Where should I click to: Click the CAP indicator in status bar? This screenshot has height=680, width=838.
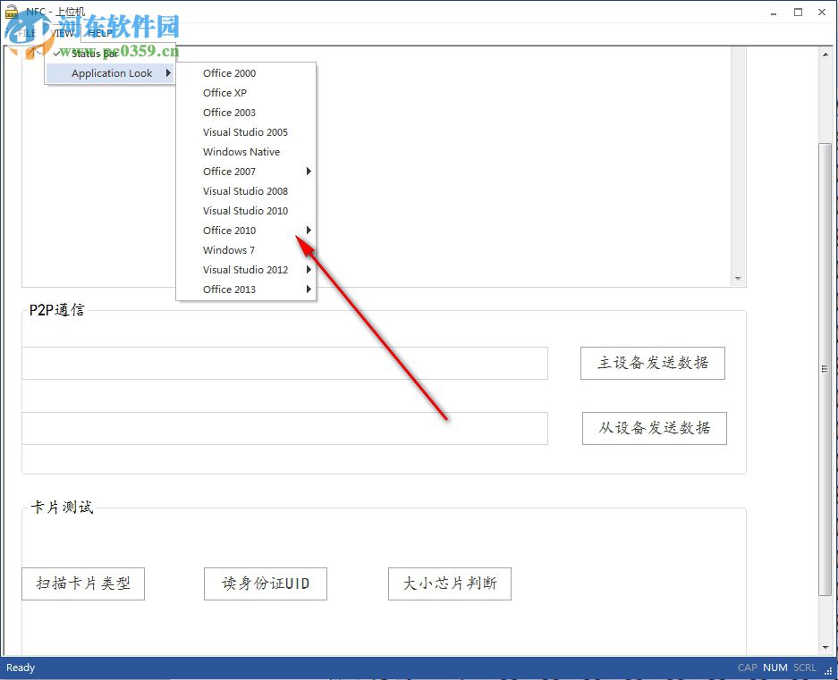(747, 667)
